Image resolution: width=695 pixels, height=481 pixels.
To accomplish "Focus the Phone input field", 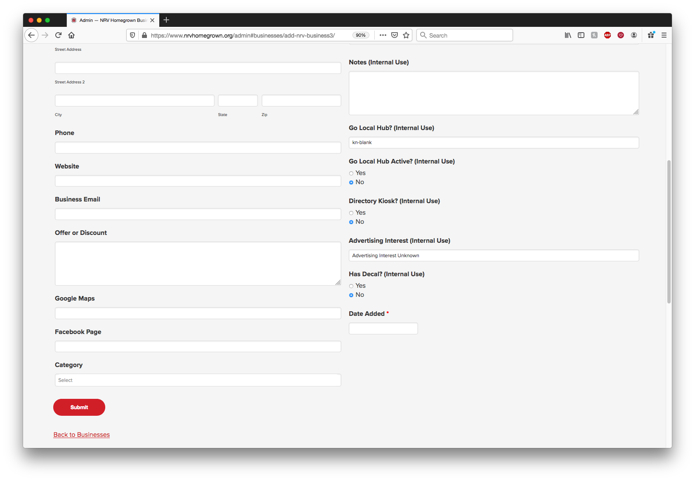I will pos(198,148).
